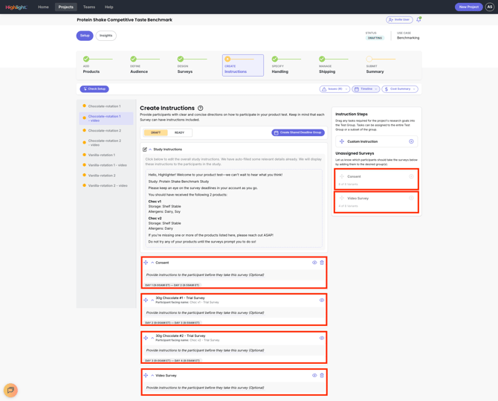Collapse the Study Instructions section
This screenshot has height=401, width=498.
pos(150,150)
